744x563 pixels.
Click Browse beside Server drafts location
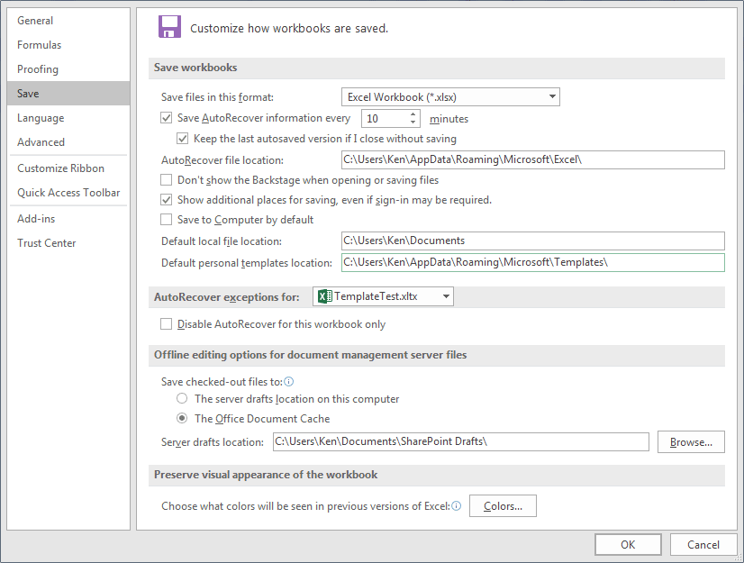point(691,441)
